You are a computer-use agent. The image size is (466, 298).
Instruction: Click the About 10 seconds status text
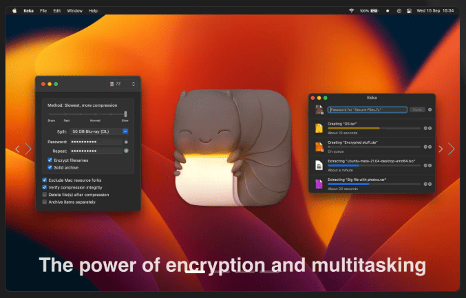click(342, 133)
